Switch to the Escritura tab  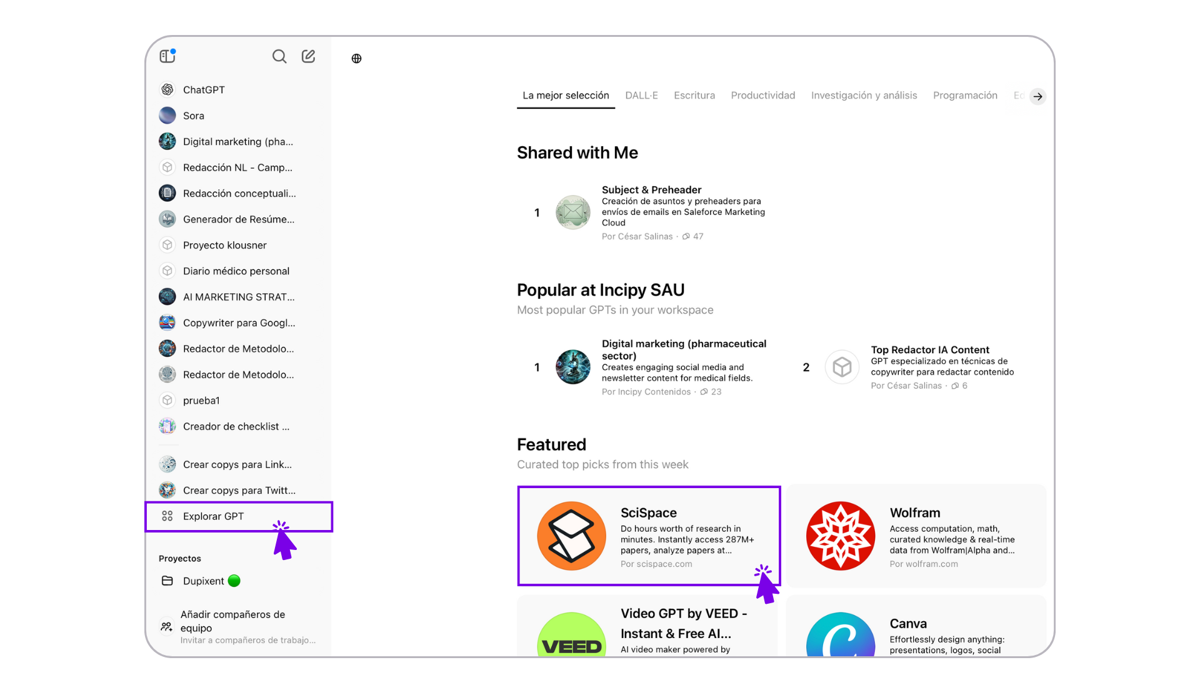(x=694, y=96)
